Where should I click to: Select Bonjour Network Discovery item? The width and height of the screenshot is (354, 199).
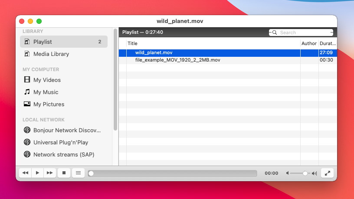[x=64, y=130]
